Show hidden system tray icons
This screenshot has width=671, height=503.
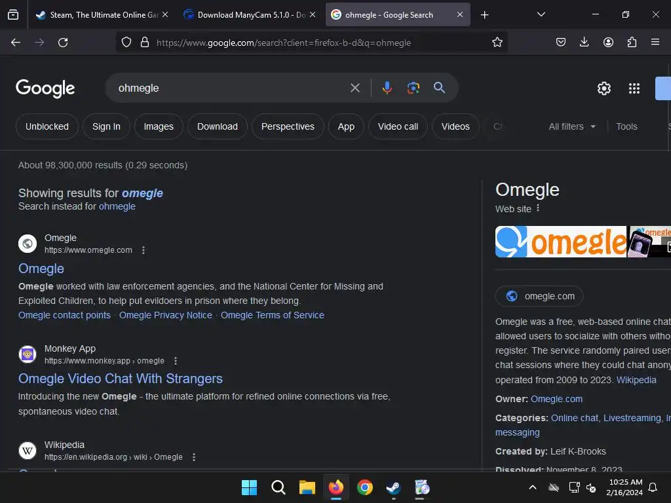point(533,487)
